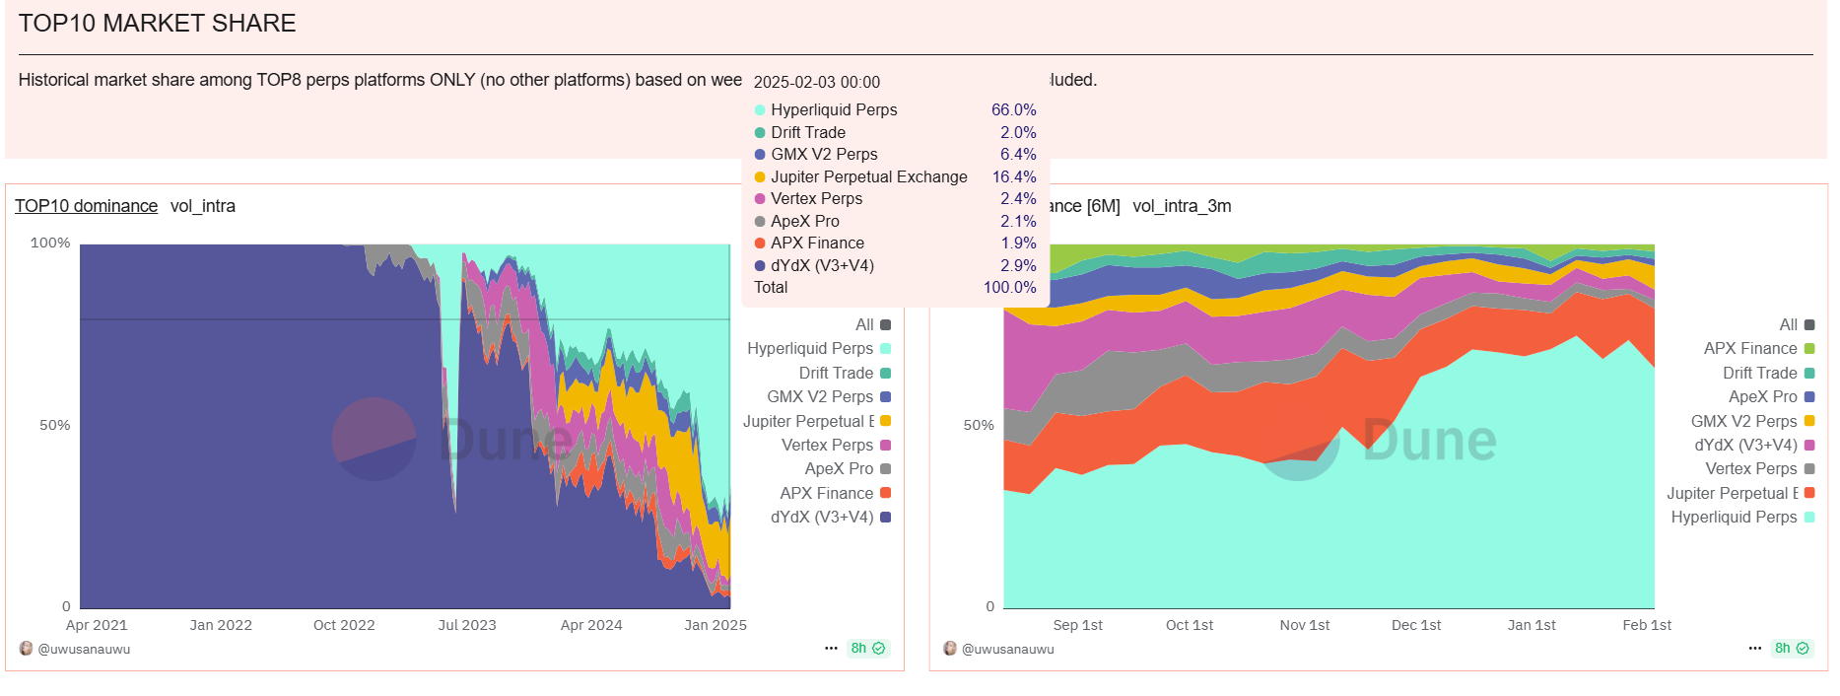Toggle Vertex Perps in the left legend

click(x=827, y=446)
